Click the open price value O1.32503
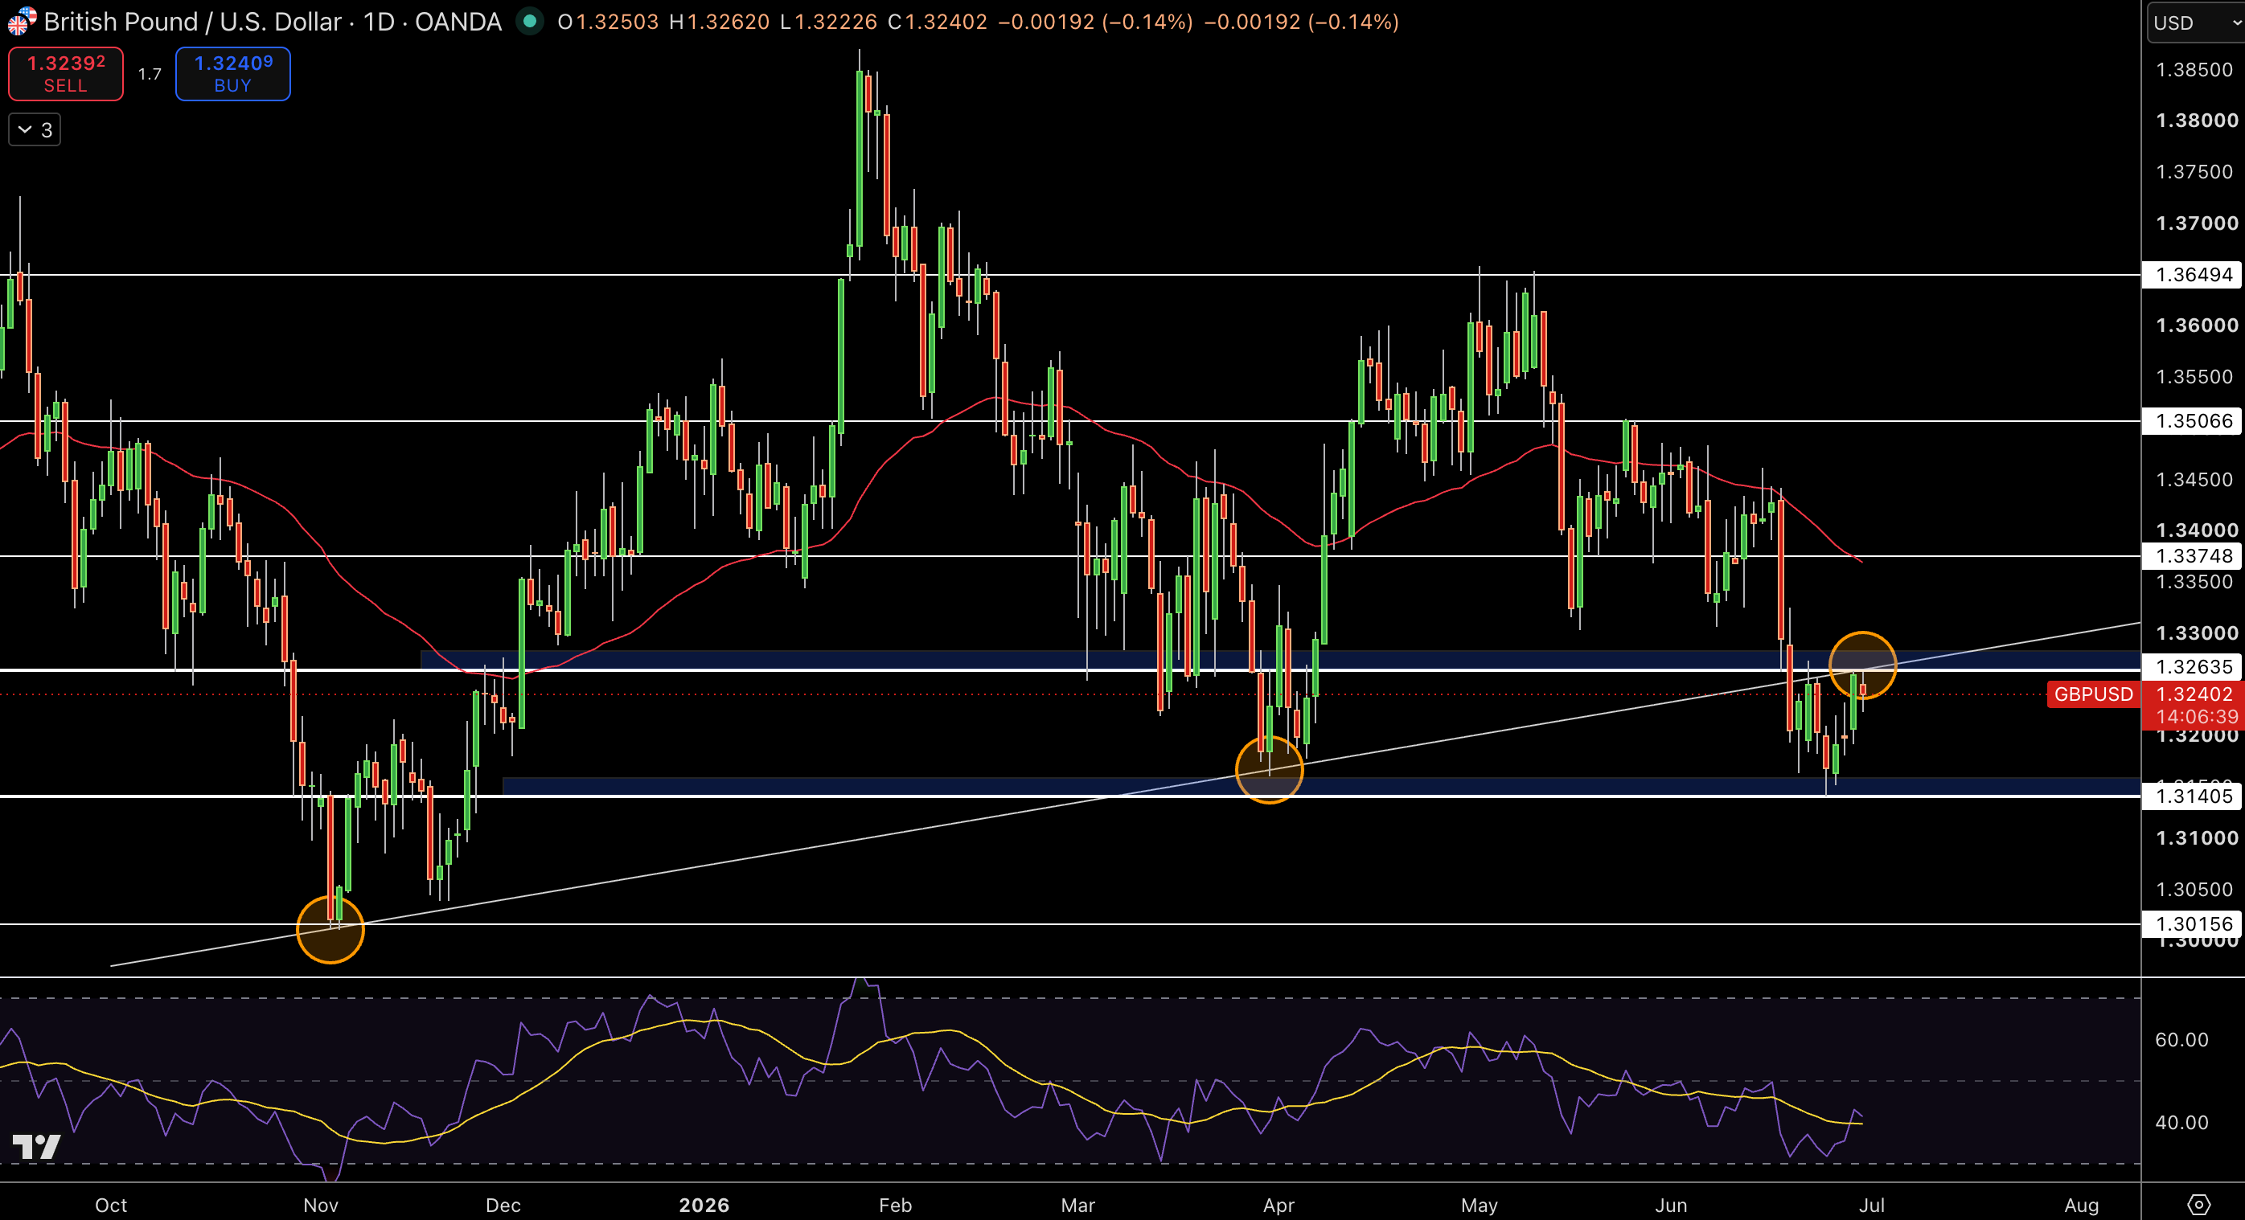2245x1220 pixels. pyautogui.click(x=609, y=22)
